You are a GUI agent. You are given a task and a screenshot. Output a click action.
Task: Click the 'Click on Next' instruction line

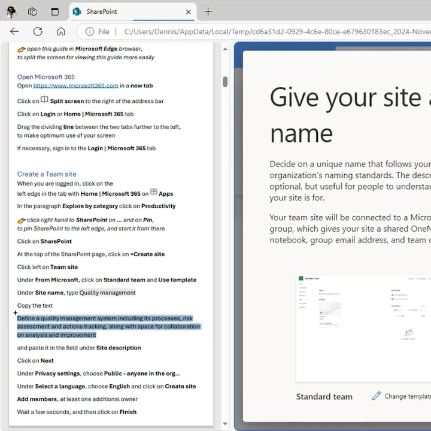pyautogui.click(x=35, y=360)
